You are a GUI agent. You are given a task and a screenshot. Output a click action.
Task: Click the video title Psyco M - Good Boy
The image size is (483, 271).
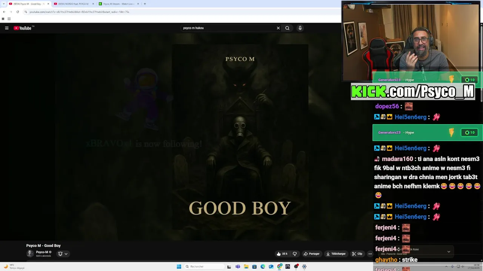click(x=43, y=245)
